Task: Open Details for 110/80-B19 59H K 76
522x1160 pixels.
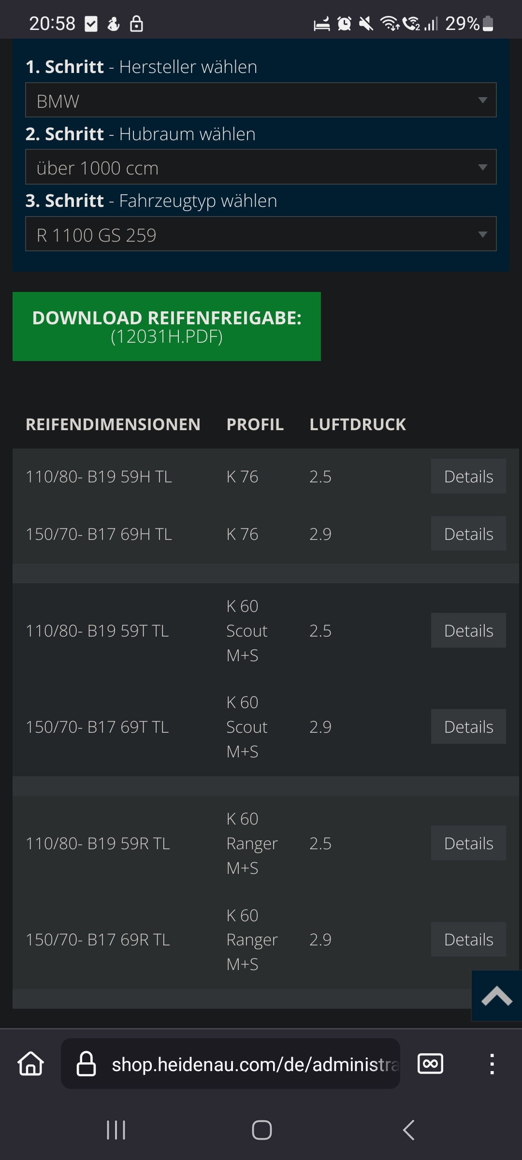Action: click(x=468, y=476)
